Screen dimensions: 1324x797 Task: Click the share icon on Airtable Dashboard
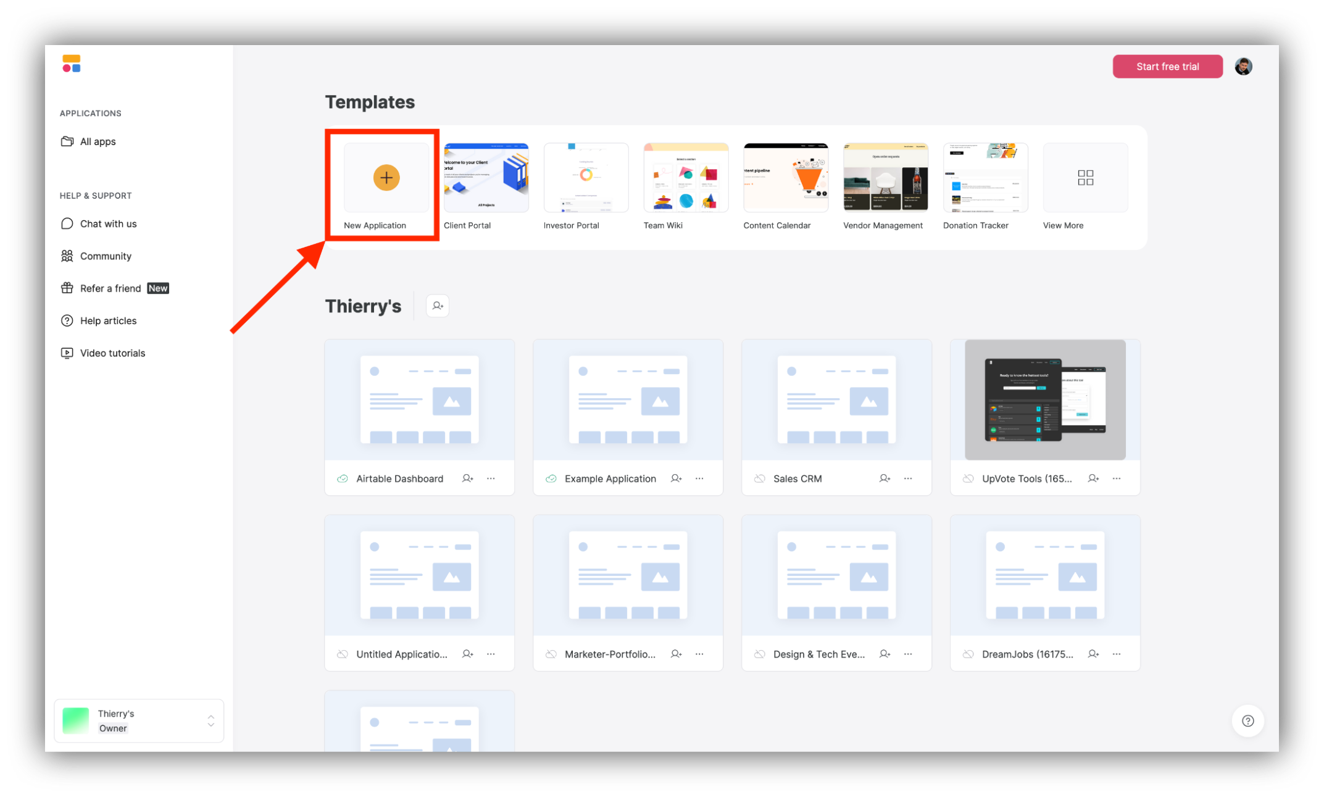[x=468, y=478]
